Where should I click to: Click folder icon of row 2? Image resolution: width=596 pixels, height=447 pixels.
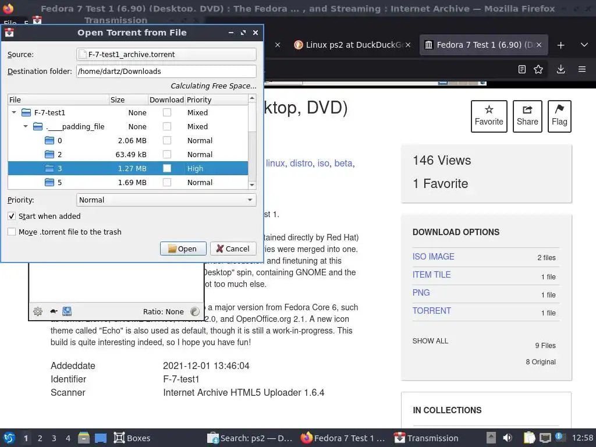[x=49, y=154]
